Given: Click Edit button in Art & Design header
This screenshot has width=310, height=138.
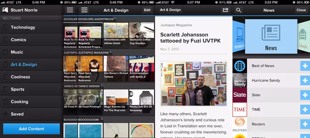Looking at the screenshot, I should tap(147, 10).
